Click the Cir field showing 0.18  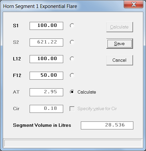(46, 109)
